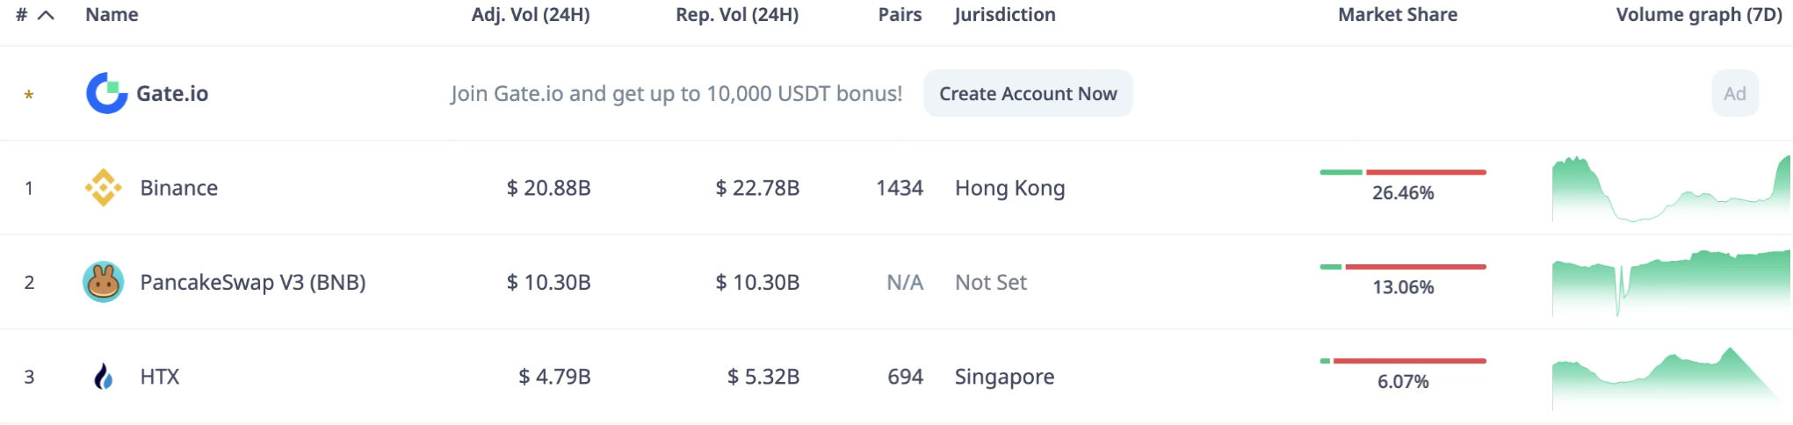Click the gold star sponsored icon

(x=29, y=95)
